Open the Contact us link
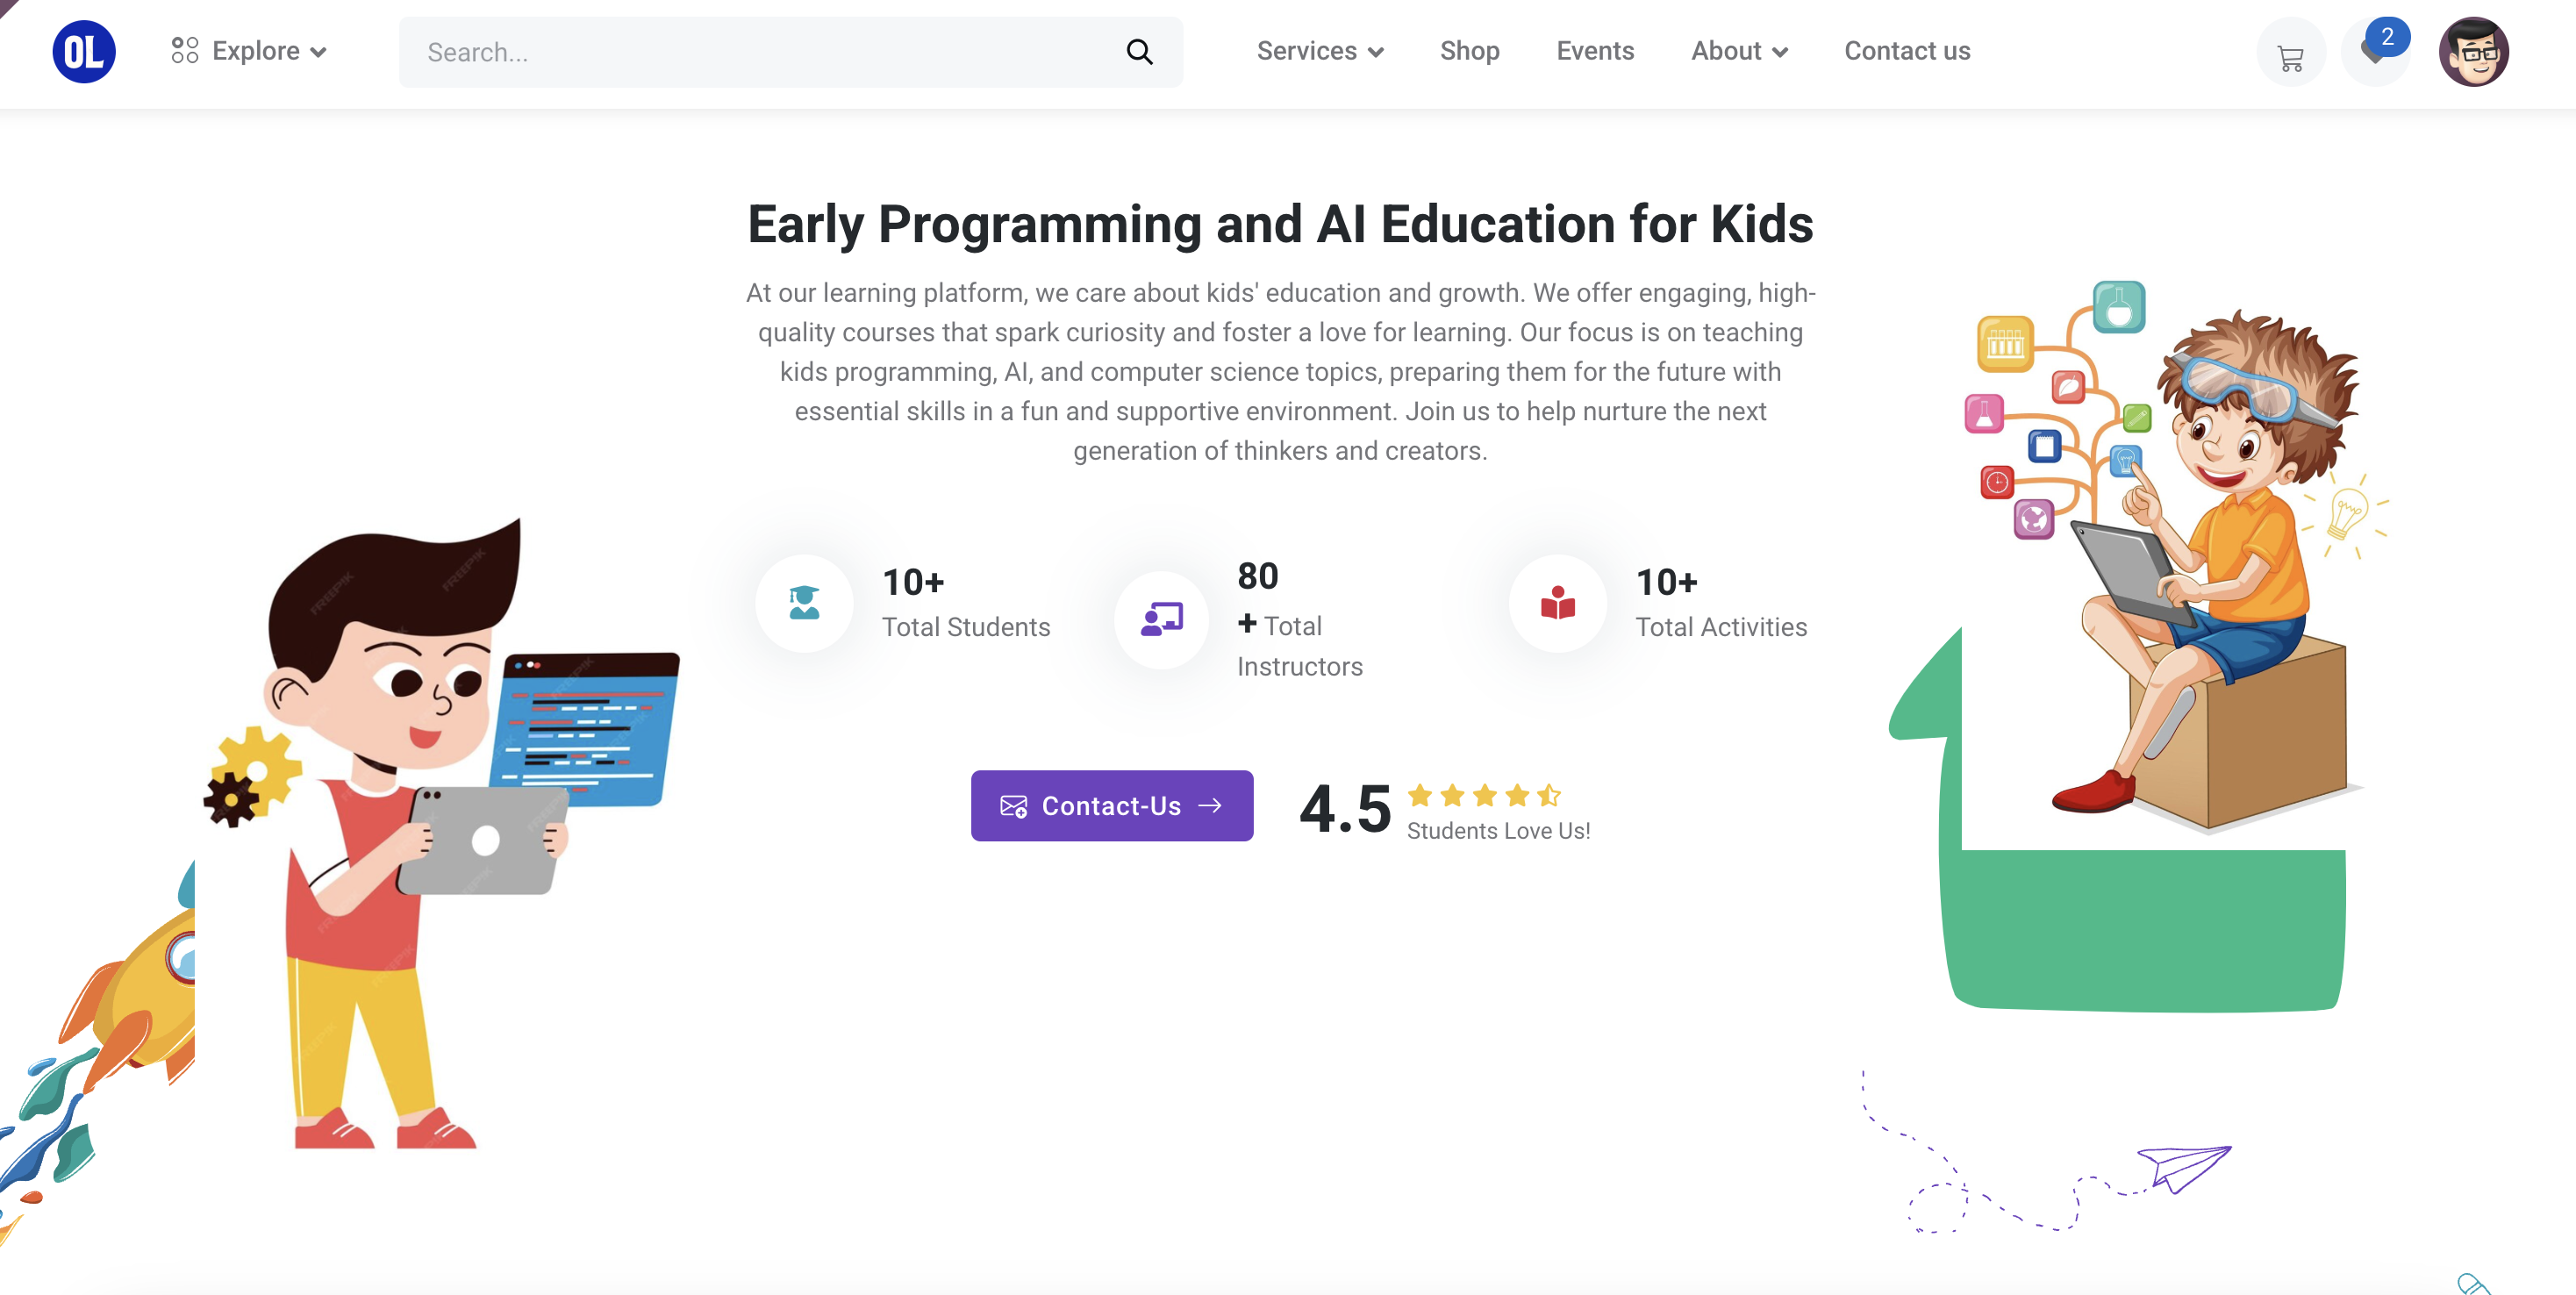 (1907, 51)
